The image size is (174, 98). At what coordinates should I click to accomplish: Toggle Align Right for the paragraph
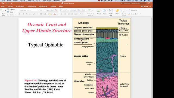pos(69,14)
